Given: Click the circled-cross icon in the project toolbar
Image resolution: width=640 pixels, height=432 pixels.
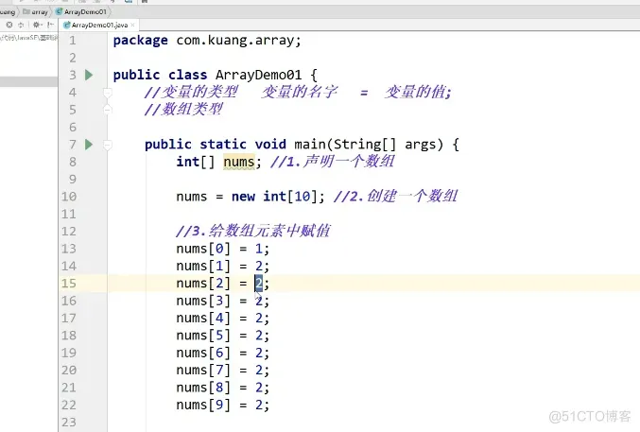Looking at the screenshot, I should coord(9,25).
